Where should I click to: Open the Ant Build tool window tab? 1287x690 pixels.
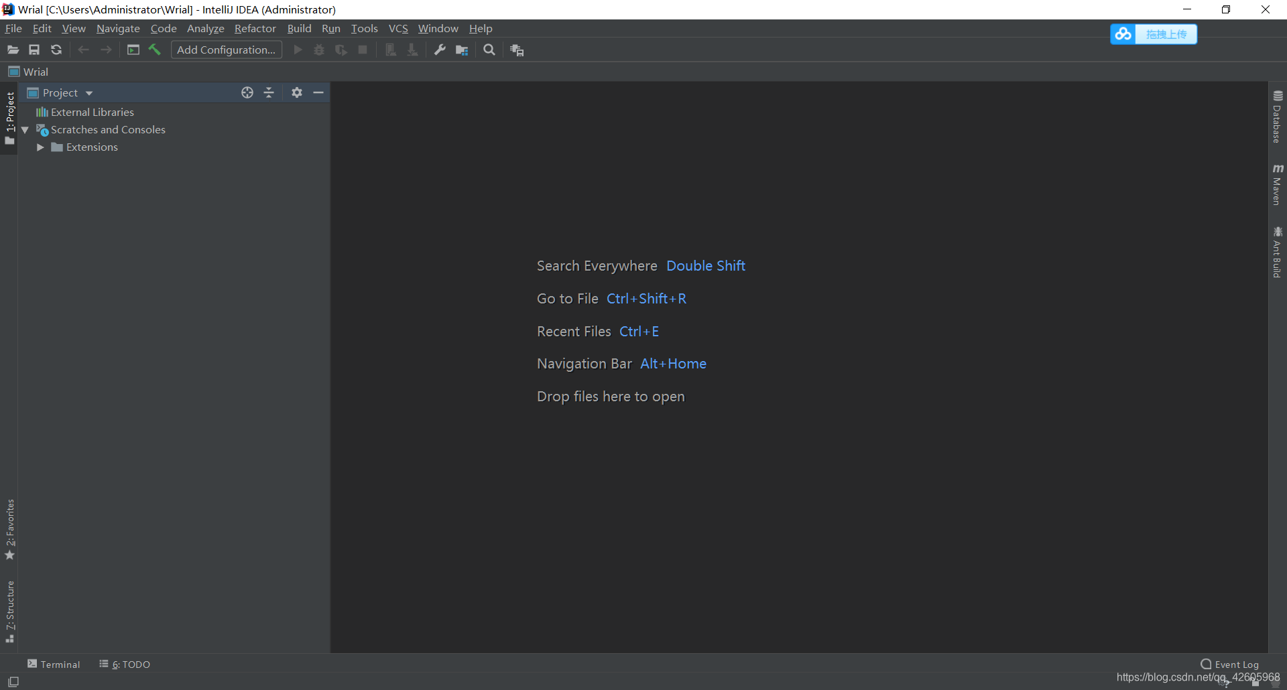click(1278, 252)
